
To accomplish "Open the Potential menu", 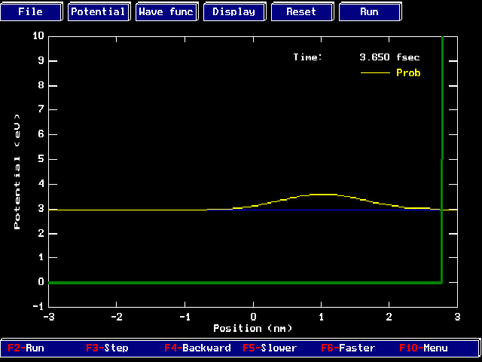I will (99, 12).
